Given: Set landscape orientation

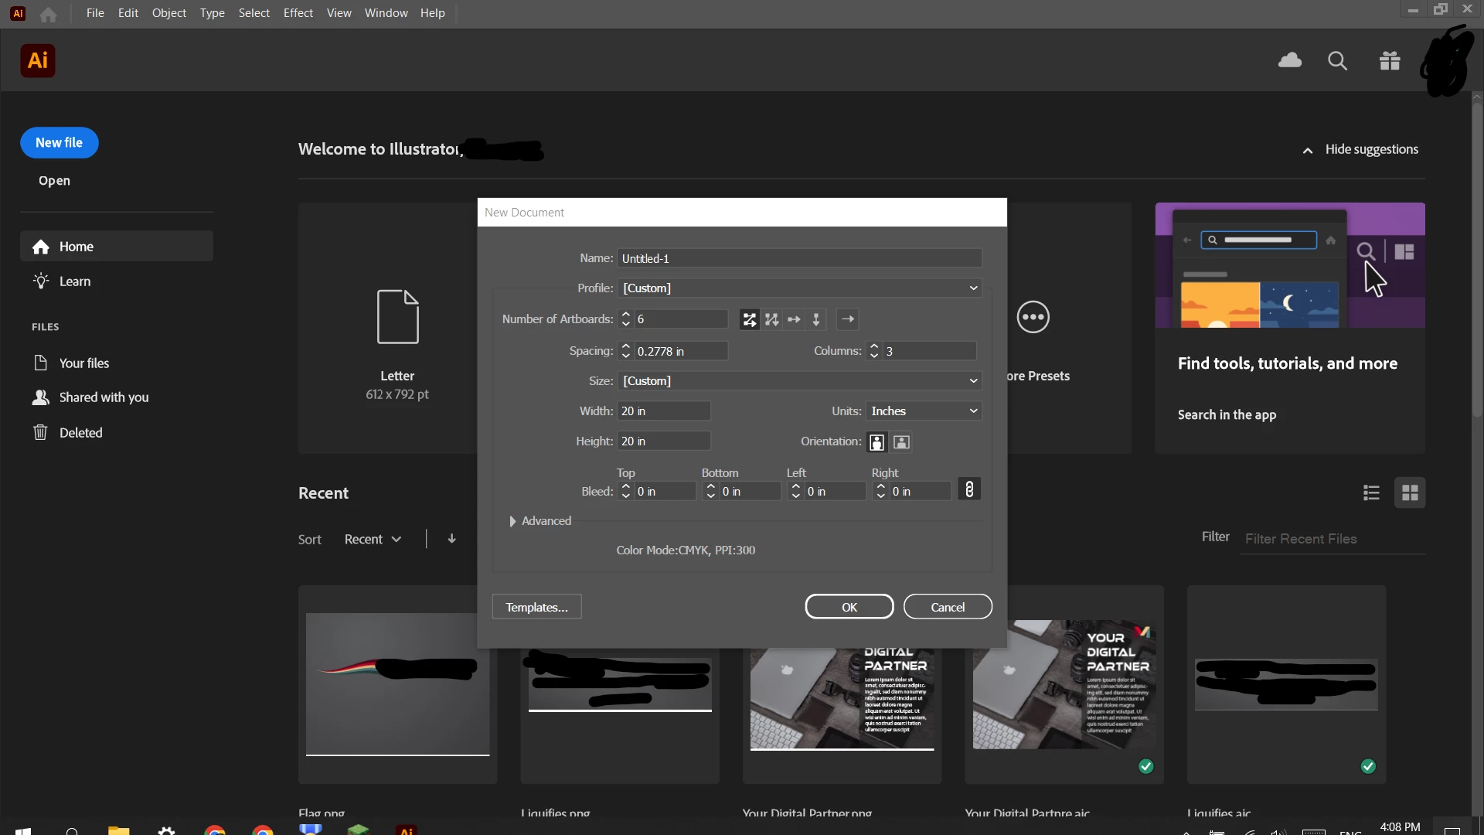Looking at the screenshot, I should coord(901,442).
